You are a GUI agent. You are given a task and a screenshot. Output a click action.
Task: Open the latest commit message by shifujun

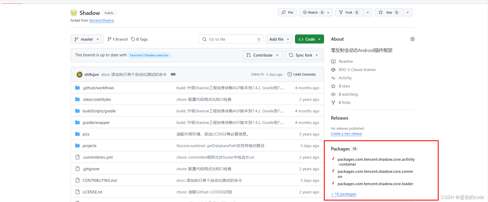(x=134, y=74)
